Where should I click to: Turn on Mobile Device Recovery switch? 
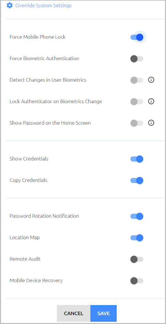(137, 281)
